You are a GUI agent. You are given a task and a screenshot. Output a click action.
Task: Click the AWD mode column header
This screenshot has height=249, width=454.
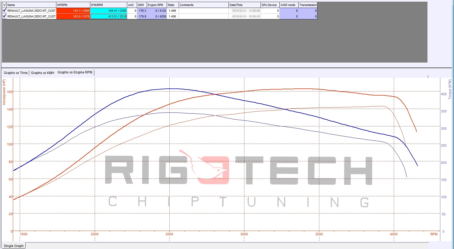289,5
